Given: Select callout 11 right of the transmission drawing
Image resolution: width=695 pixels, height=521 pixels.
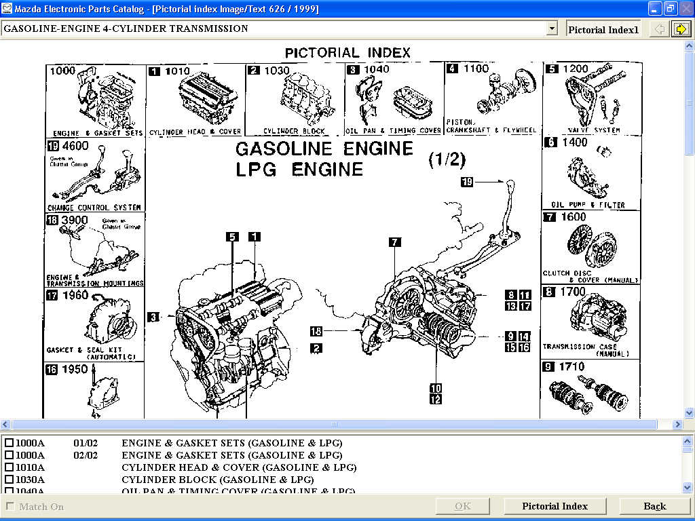Looking at the screenshot, I should point(525,295).
